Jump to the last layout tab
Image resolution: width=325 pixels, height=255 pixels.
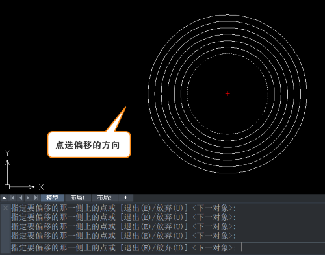(36, 198)
